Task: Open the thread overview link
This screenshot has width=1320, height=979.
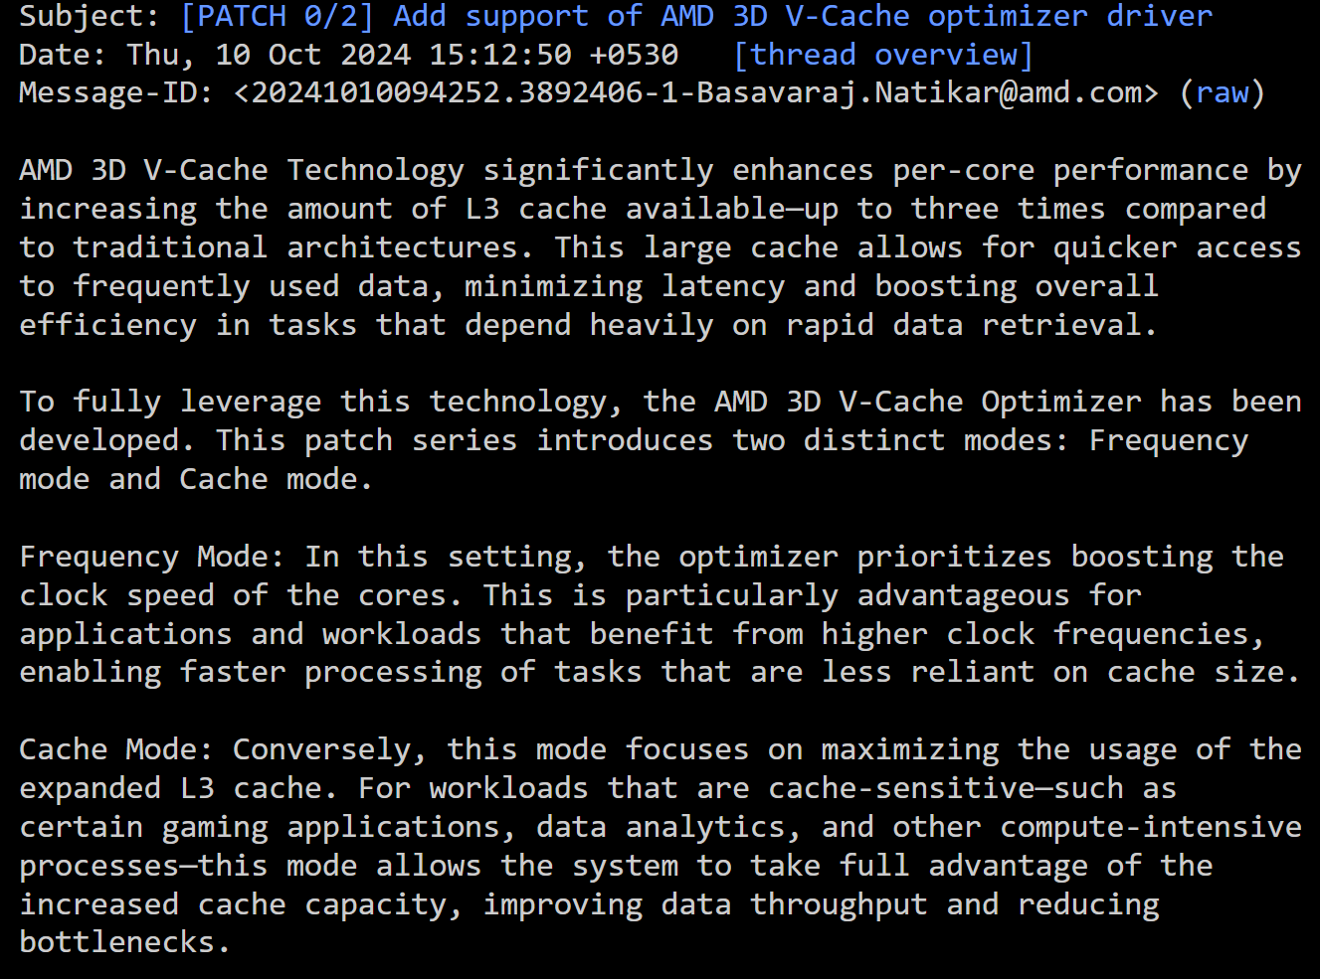Action: (882, 55)
